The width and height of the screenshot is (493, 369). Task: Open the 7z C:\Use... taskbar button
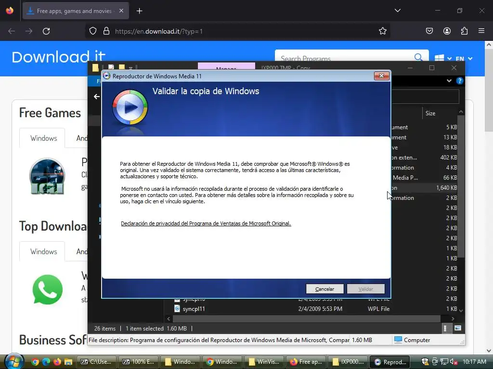(96, 362)
